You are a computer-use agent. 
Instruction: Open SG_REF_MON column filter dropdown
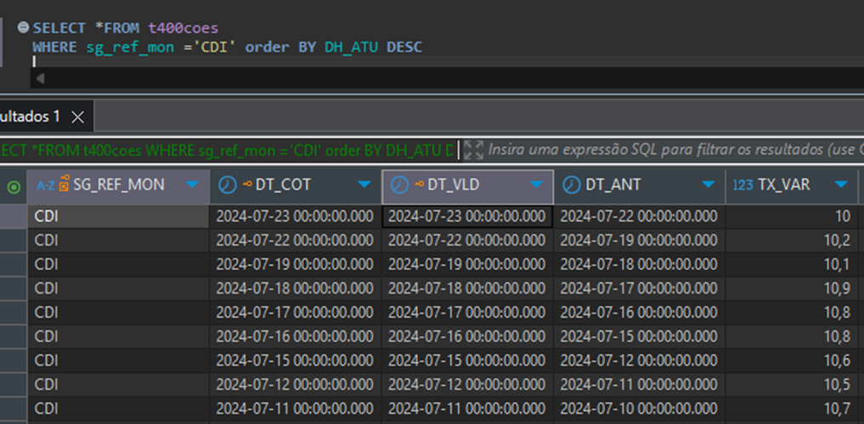pyautogui.click(x=192, y=184)
